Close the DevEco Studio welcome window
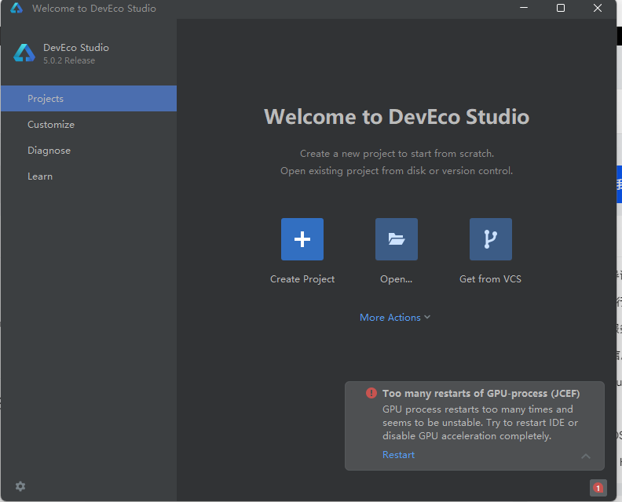 click(598, 8)
